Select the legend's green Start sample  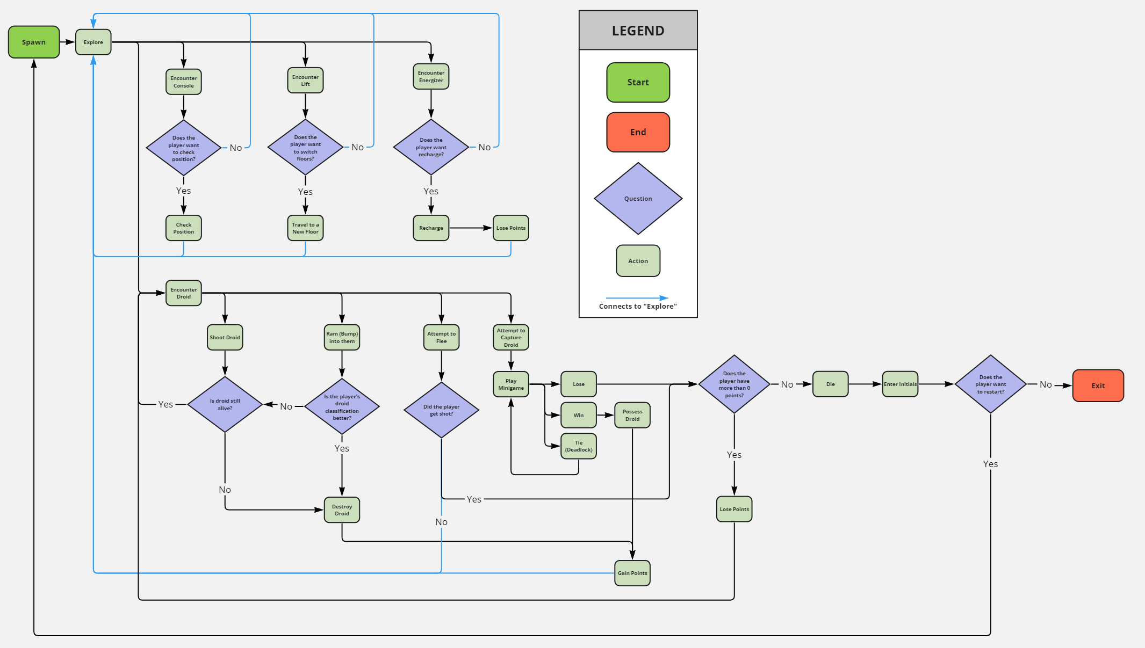[638, 83]
